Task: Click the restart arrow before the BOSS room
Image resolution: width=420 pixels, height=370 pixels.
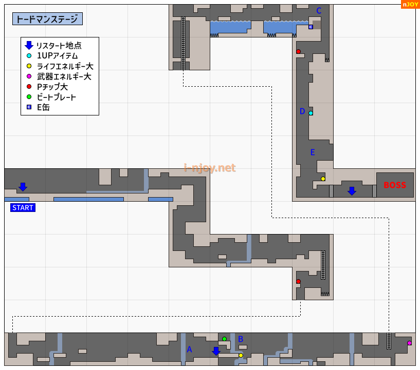Action: (x=352, y=191)
